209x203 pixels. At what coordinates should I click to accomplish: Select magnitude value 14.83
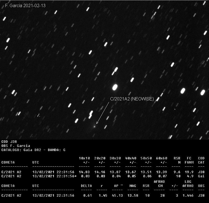click(84, 172)
